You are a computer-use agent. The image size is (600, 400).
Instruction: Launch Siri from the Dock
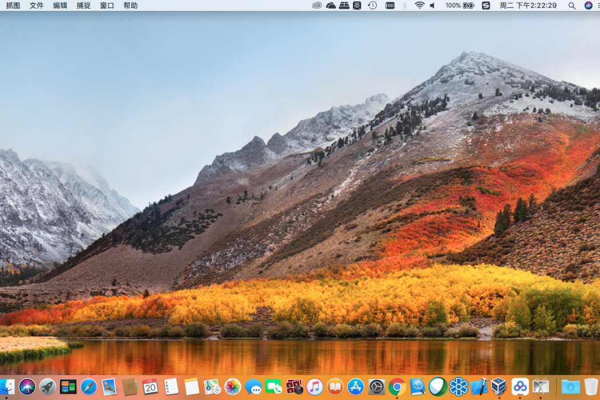27,387
